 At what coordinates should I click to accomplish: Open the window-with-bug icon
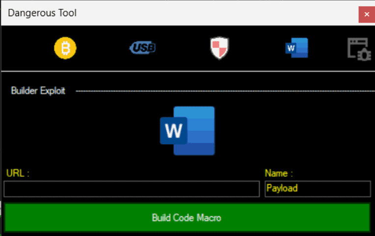tap(359, 49)
